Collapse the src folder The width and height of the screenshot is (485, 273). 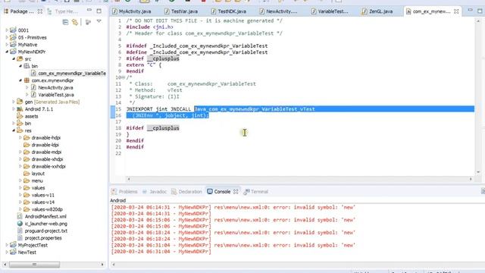[14, 59]
